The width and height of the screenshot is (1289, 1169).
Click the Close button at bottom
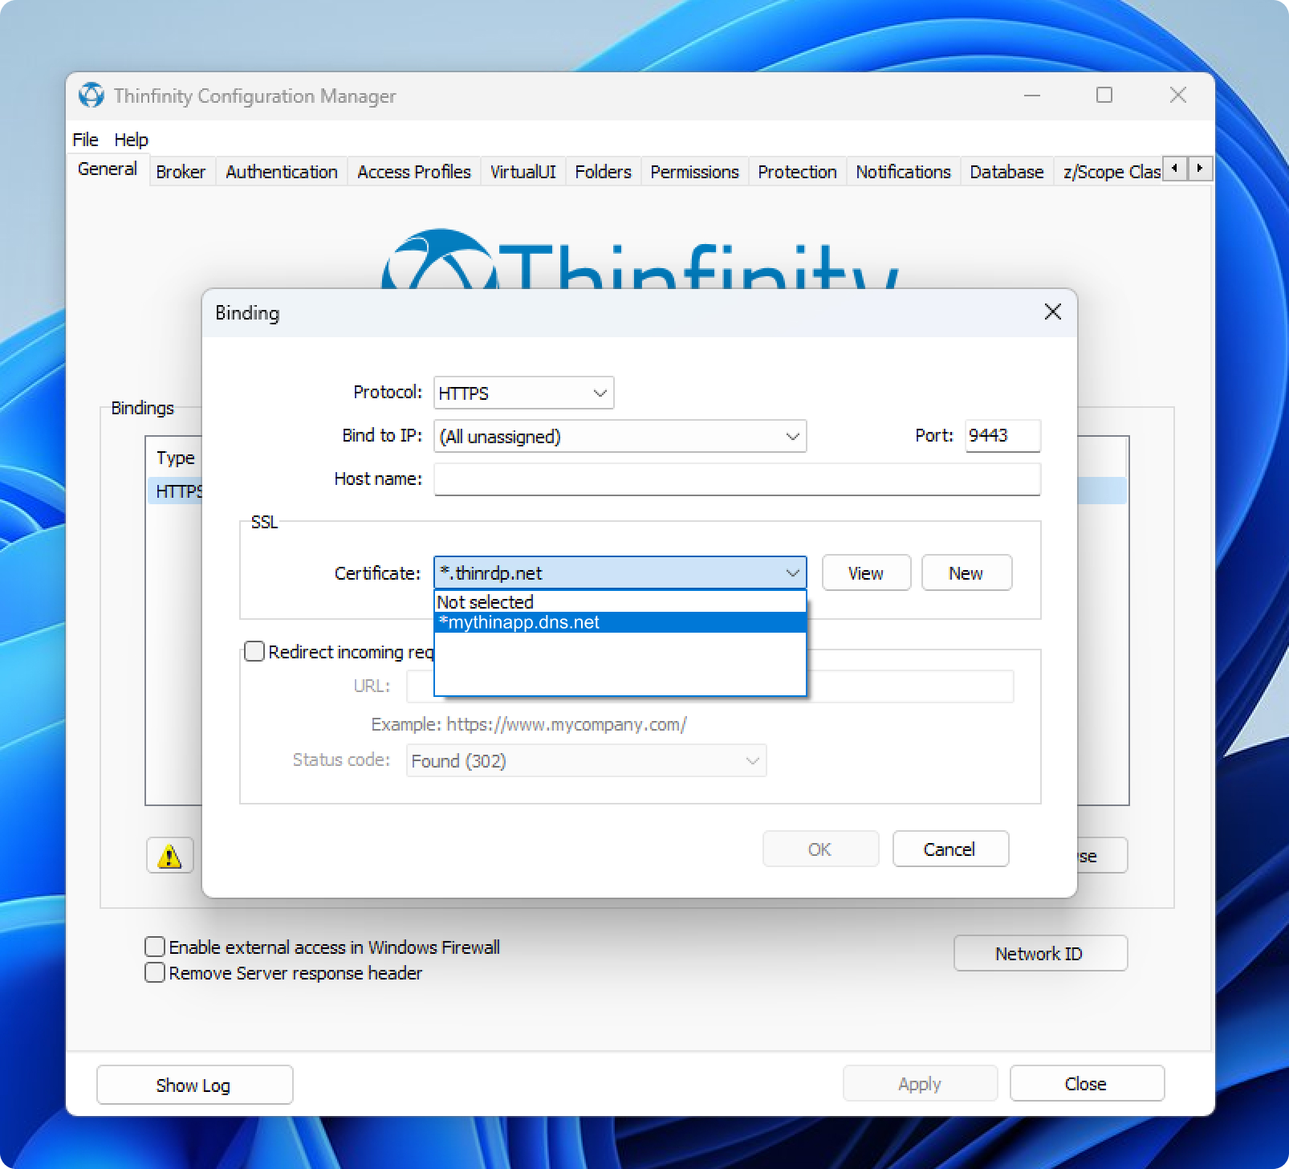(x=1087, y=1084)
